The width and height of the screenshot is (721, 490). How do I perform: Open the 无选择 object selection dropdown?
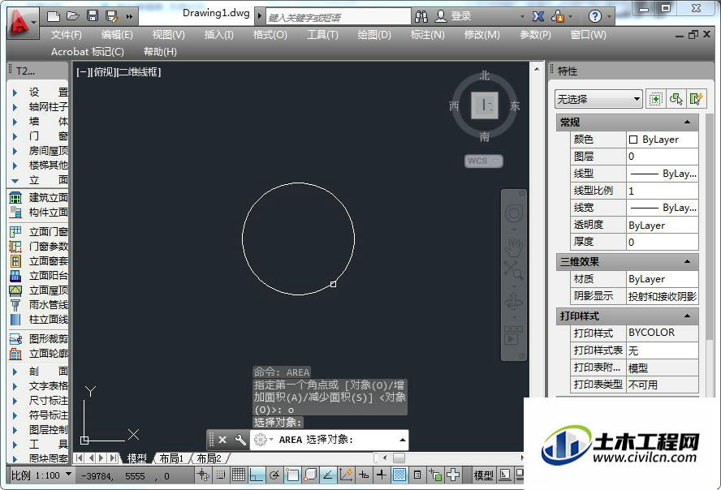tap(598, 99)
